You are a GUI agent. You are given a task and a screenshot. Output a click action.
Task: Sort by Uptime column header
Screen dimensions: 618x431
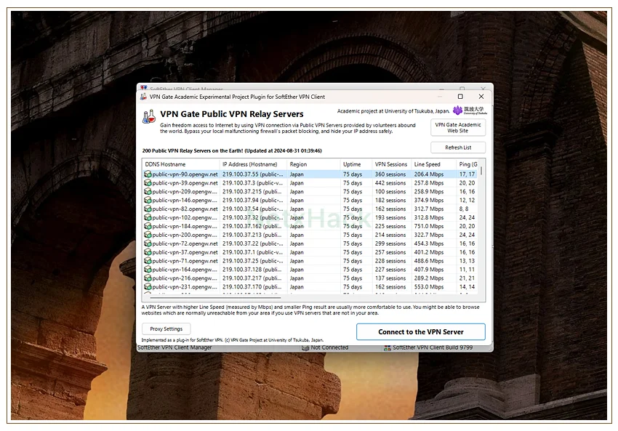point(356,164)
